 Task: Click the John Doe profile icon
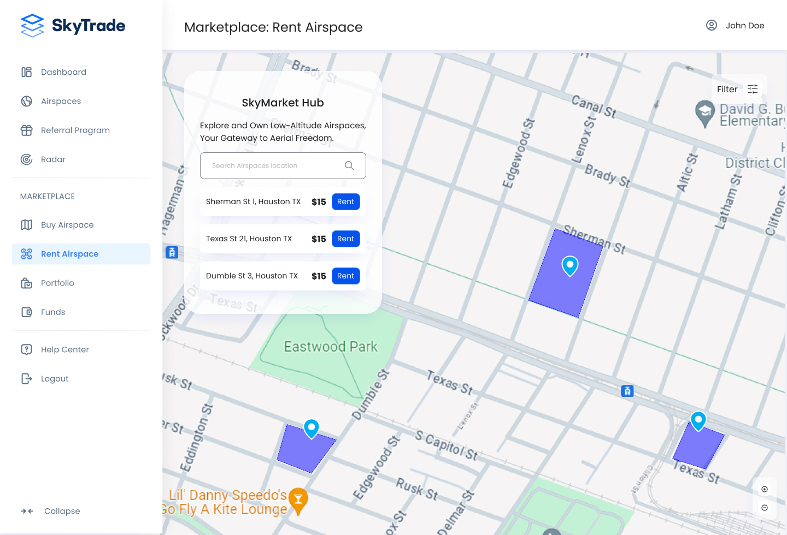coord(711,25)
